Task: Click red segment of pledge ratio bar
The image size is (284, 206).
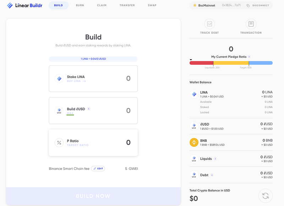Action: (x=201, y=63)
